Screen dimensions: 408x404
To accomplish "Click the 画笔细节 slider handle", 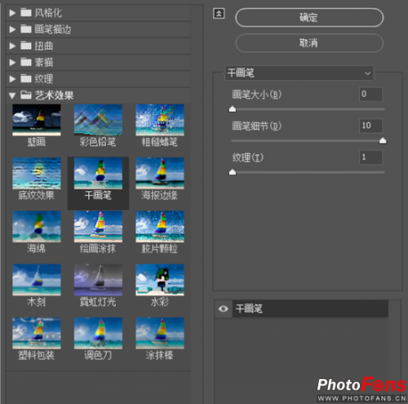I will tap(383, 140).
